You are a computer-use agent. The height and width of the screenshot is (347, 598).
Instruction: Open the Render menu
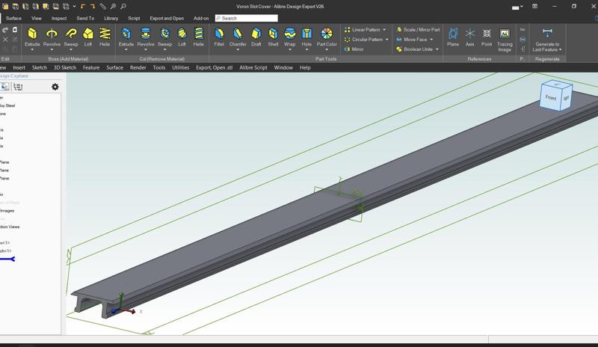click(x=138, y=67)
